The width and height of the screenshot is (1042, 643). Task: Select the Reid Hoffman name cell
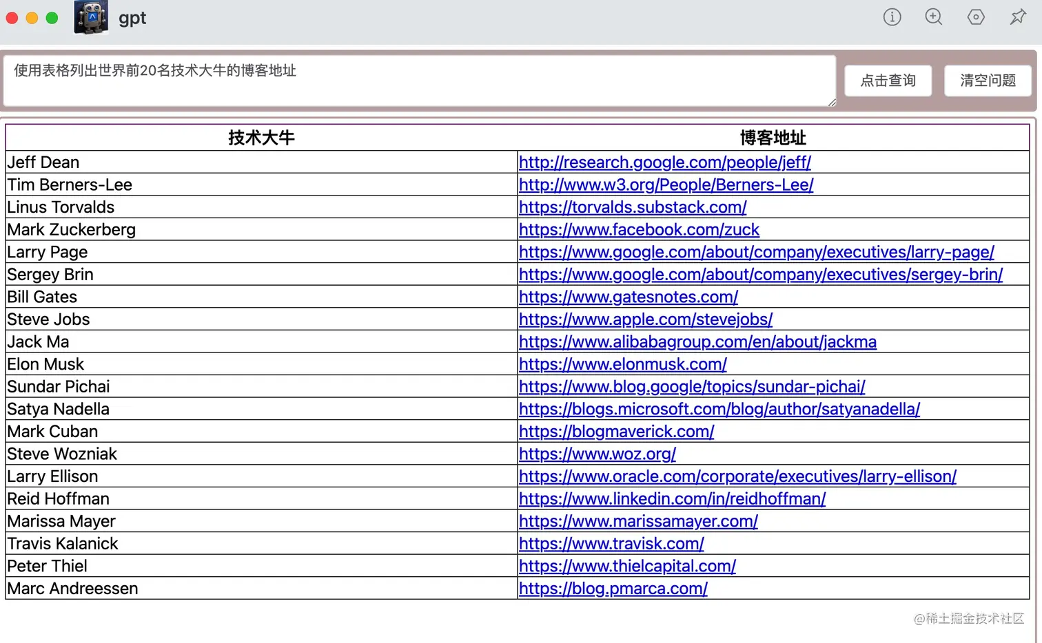[261, 499]
